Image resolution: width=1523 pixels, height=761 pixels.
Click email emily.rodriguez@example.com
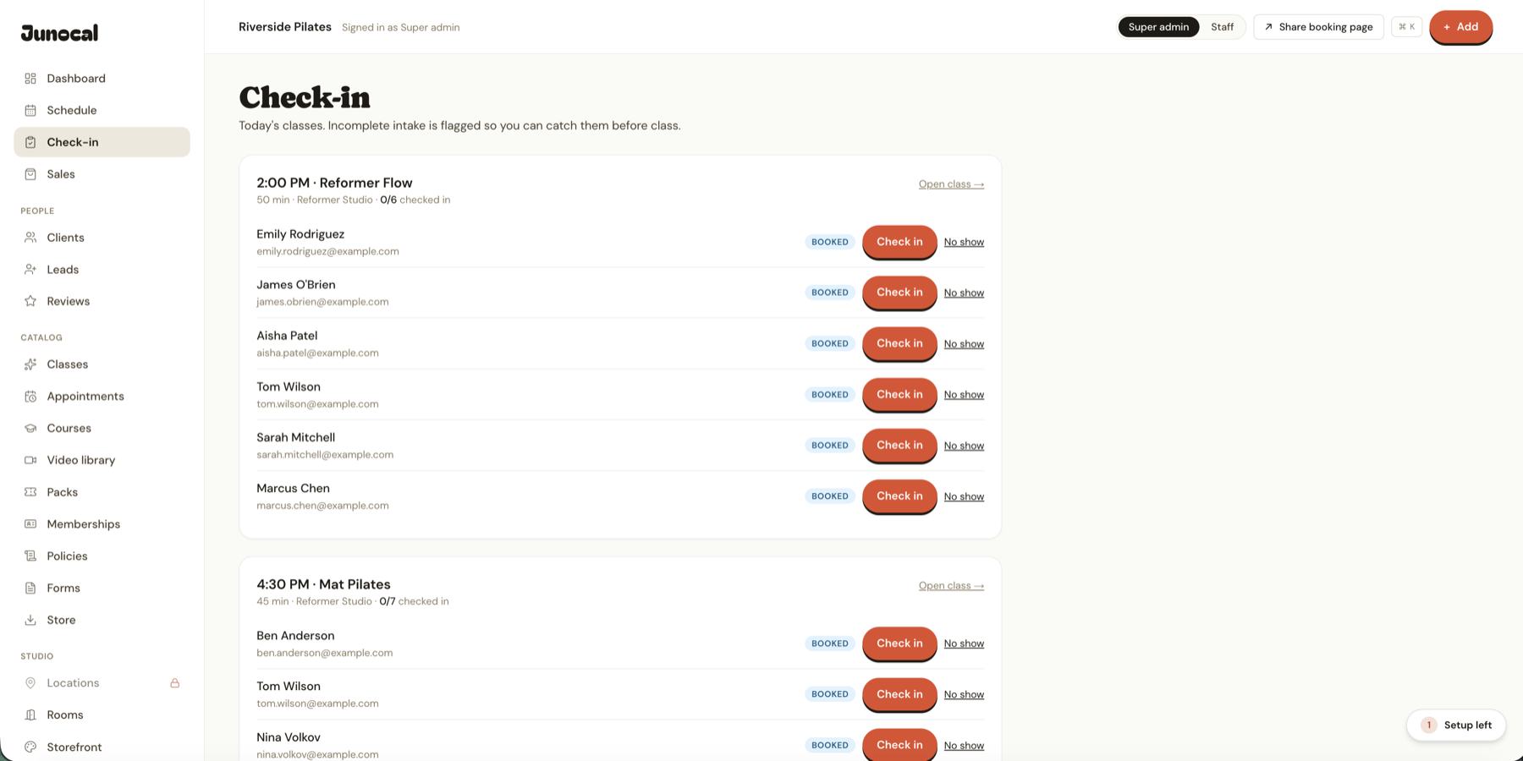[x=327, y=251]
